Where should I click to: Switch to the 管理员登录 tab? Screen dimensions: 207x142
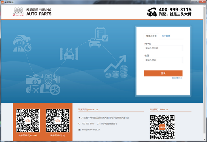coord(151,36)
